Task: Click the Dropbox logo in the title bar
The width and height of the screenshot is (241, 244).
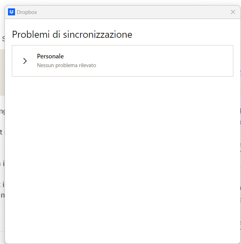Action: (12, 12)
